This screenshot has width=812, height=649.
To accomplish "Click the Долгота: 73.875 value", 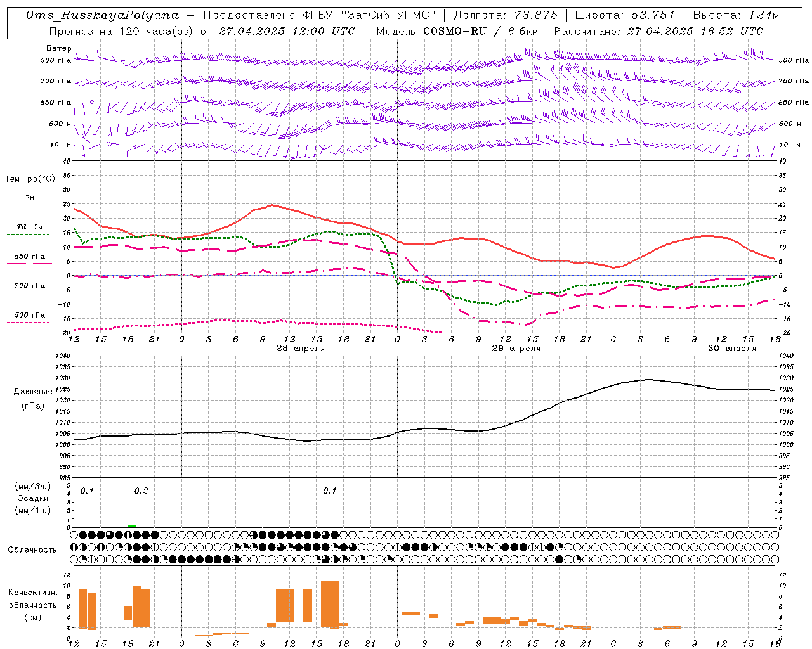I will (506, 15).
